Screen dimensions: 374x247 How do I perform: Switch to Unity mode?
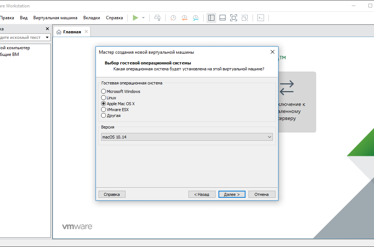coord(245,18)
